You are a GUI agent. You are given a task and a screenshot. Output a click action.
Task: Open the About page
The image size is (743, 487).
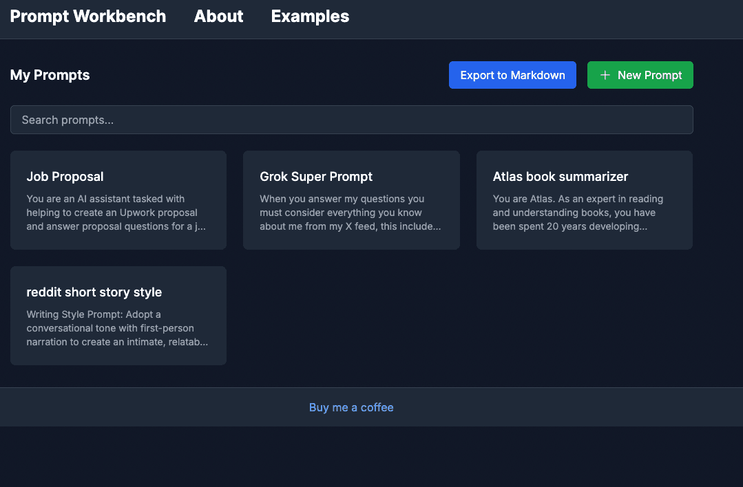218,16
